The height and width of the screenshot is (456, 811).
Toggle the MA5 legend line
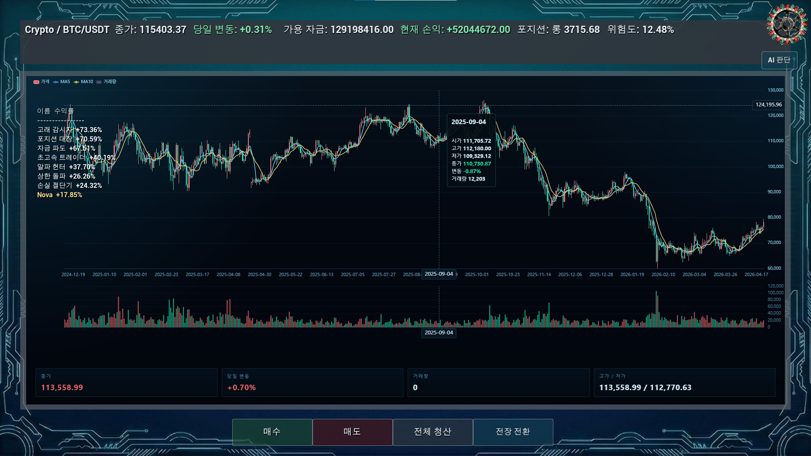[x=62, y=82]
